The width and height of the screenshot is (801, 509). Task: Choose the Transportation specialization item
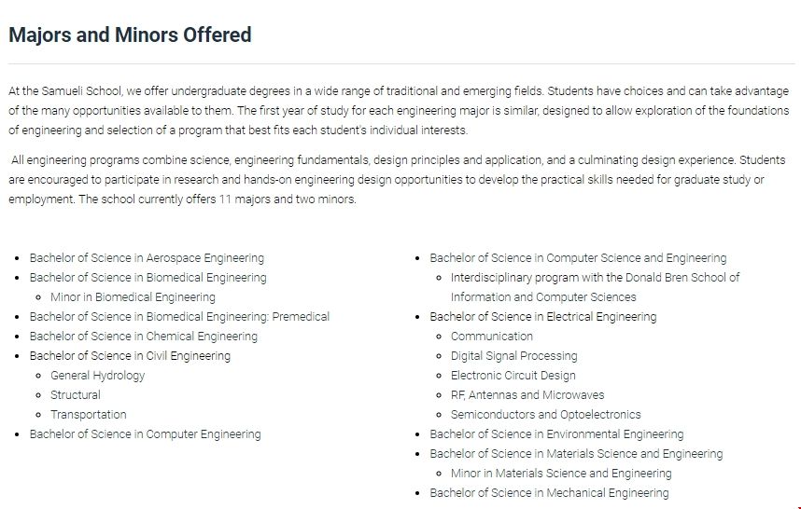point(88,415)
